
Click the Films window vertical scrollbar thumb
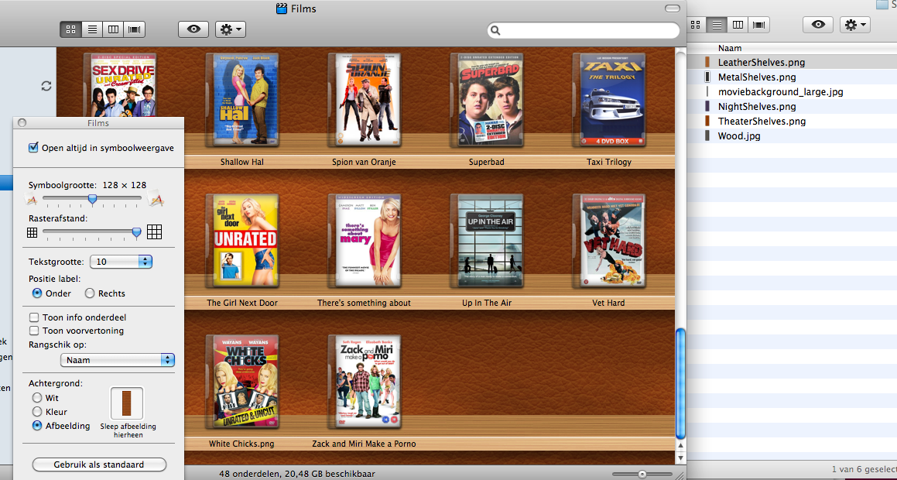point(680,382)
